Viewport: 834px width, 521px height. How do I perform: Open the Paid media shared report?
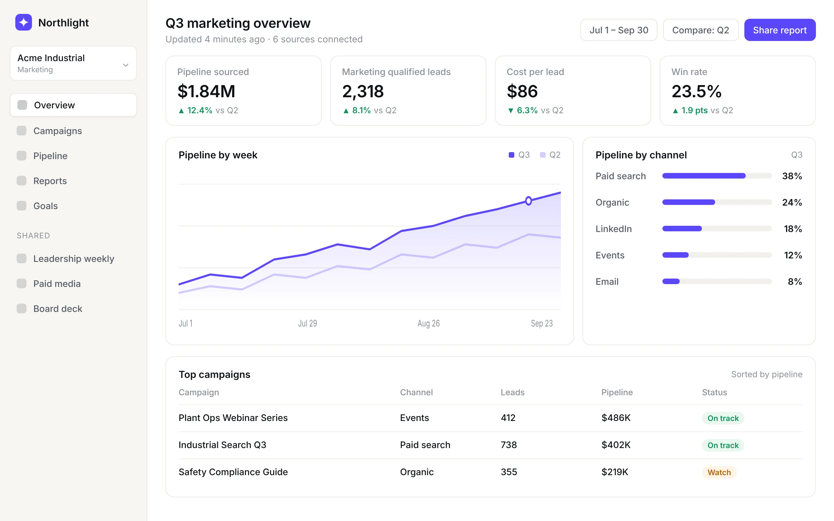click(x=73, y=283)
